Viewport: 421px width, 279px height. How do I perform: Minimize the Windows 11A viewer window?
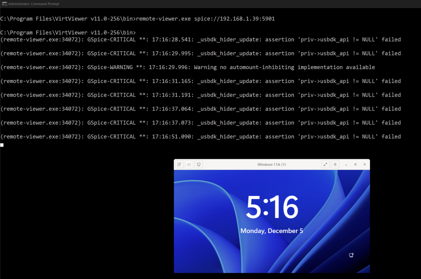(x=346, y=164)
